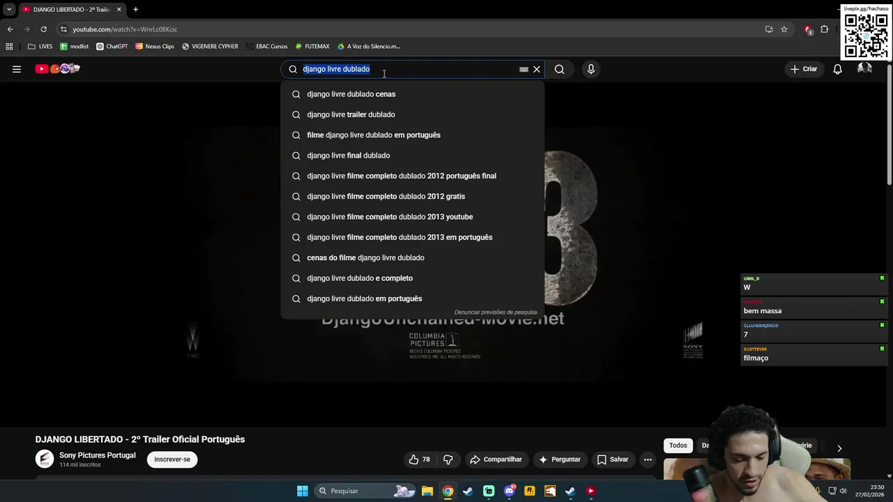Clear the search box with X

(536, 69)
